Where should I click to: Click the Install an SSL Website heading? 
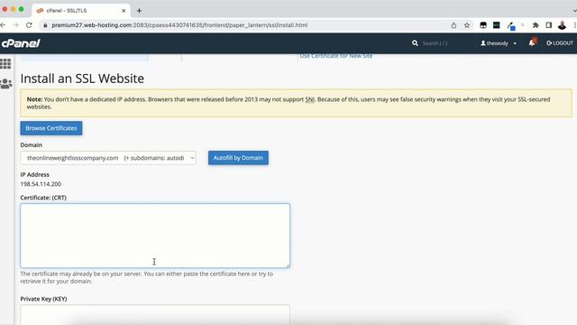coord(82,79)
